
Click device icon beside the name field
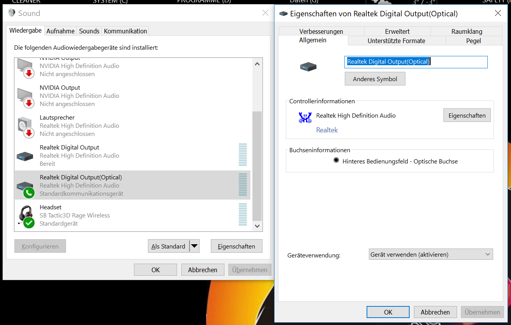point(308,66)
